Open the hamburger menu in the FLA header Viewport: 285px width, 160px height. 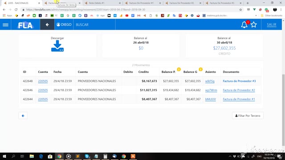point(5,25)
